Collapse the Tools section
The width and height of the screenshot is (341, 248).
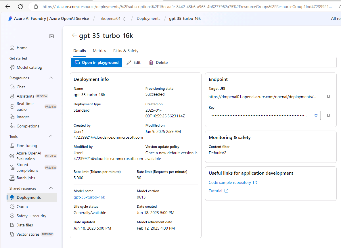click(51, 136)
